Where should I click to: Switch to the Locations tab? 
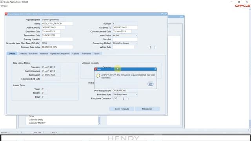point(33,54)
